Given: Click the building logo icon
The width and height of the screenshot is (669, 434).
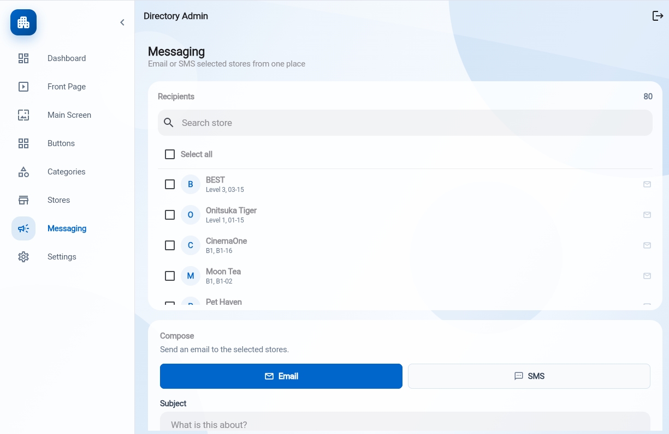Looking at the screenshot, I should 23,22.
